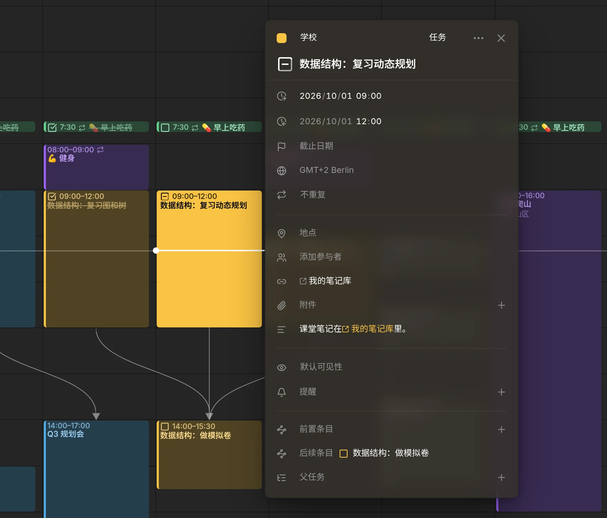The image size is (607, 518).
Task: Edit end time 2026/10/01 12:00
Action: click(341, 121)
